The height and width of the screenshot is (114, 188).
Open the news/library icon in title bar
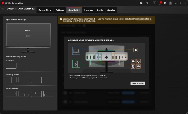[141, 3]
